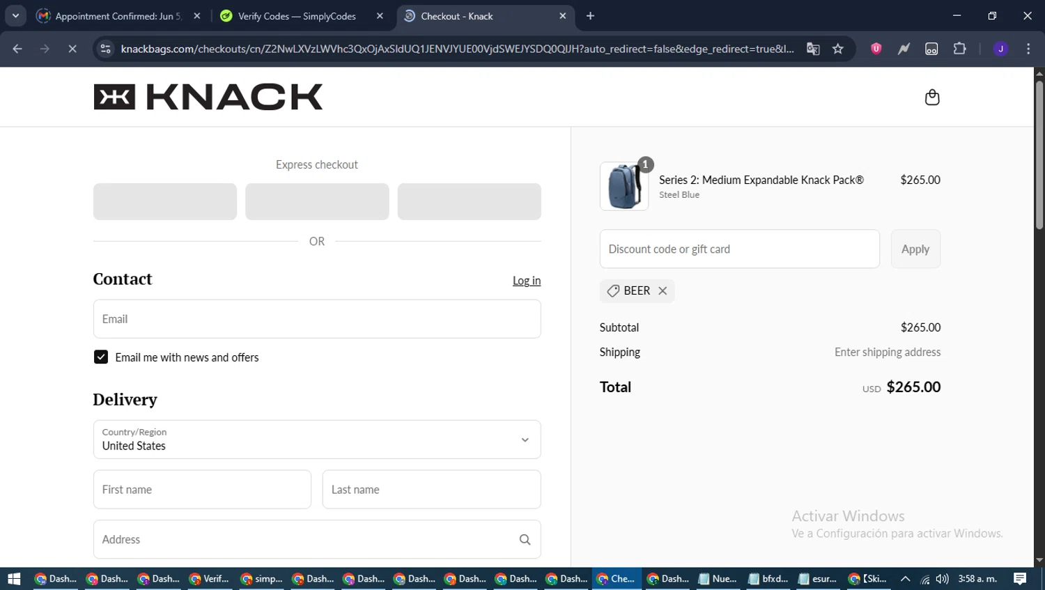Open the volume speaker tray icon
The height and width of the screenshot is (590, 1045).
click(942, 579)
